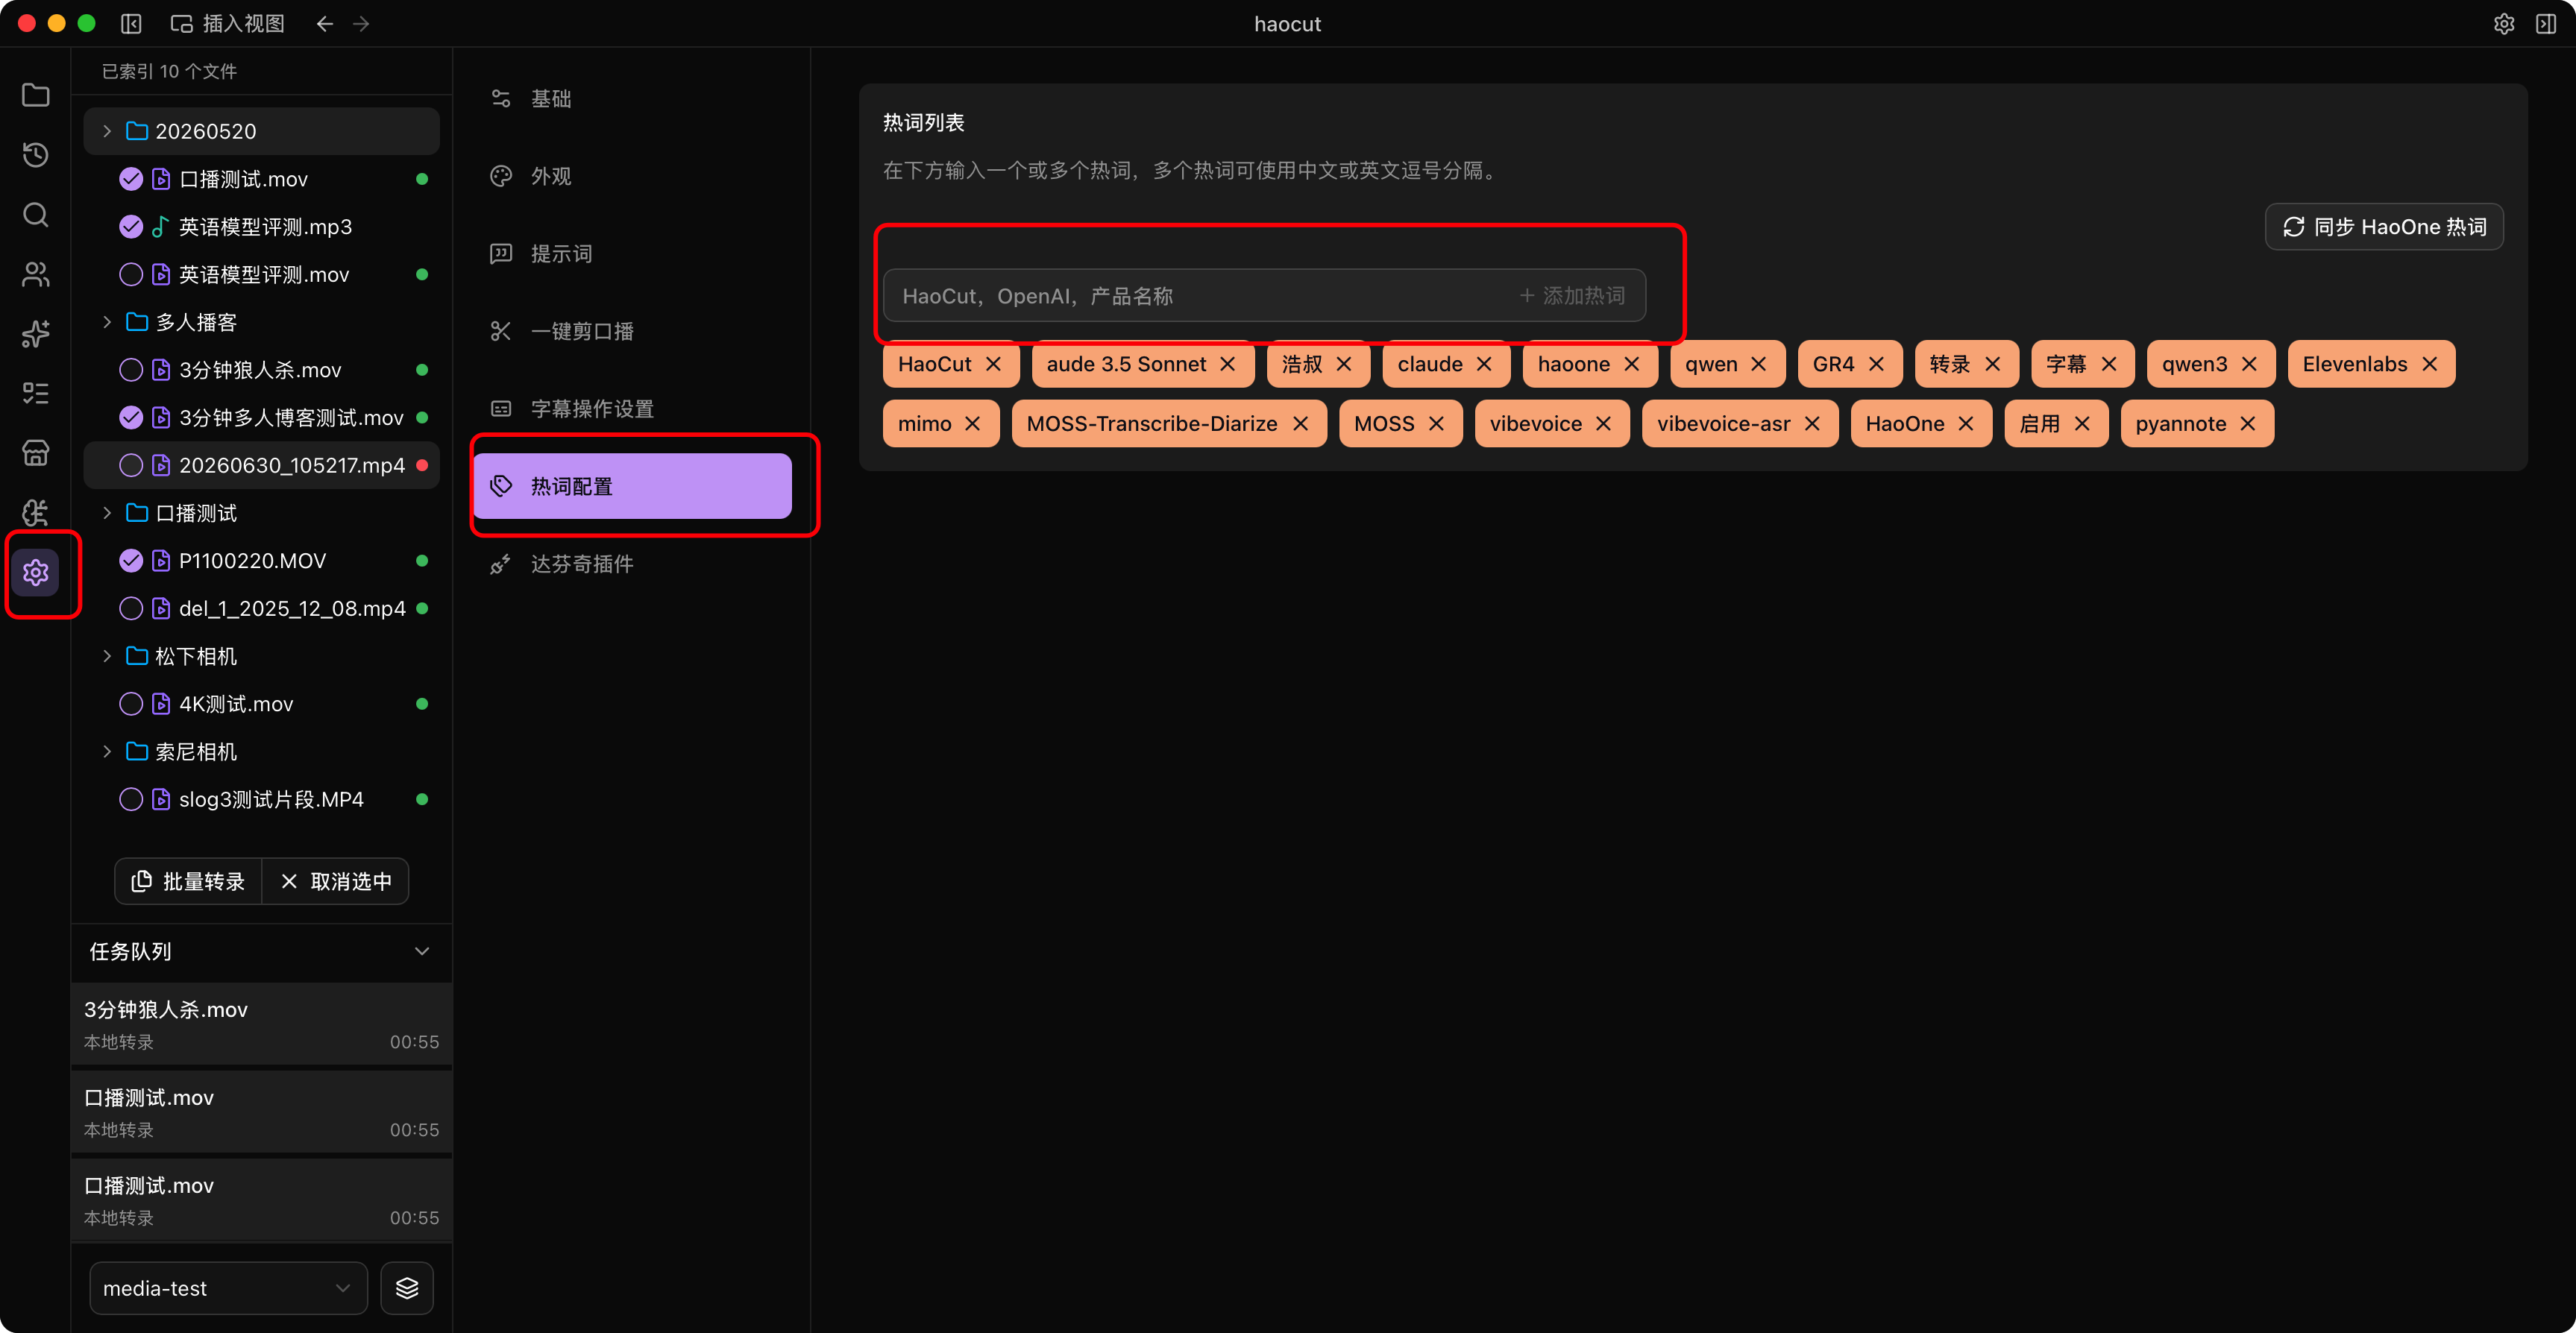Expand the 松下相机 folder
Viewport: 2576px width, 1333px height.
(x=107, y=656)
